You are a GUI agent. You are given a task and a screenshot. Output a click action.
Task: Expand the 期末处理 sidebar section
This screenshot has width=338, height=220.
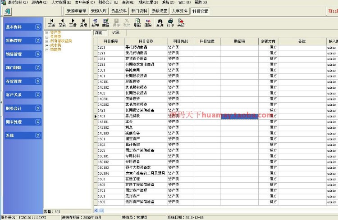(38, 122)
